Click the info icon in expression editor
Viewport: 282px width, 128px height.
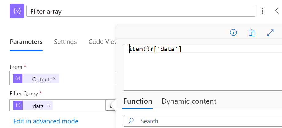click(233, 33)
